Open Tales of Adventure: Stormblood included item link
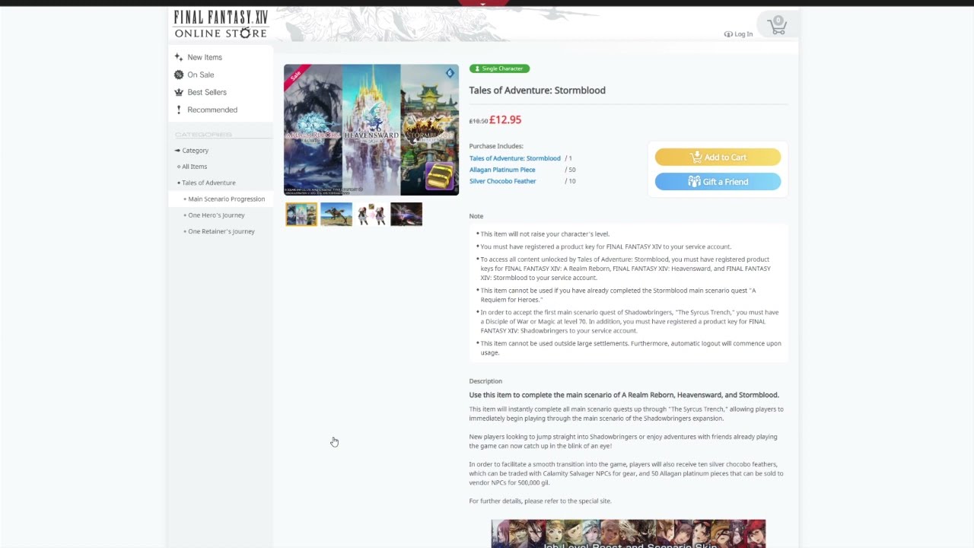Image resolution: width=974 pixels, height=548 pixels. (514, 158)
